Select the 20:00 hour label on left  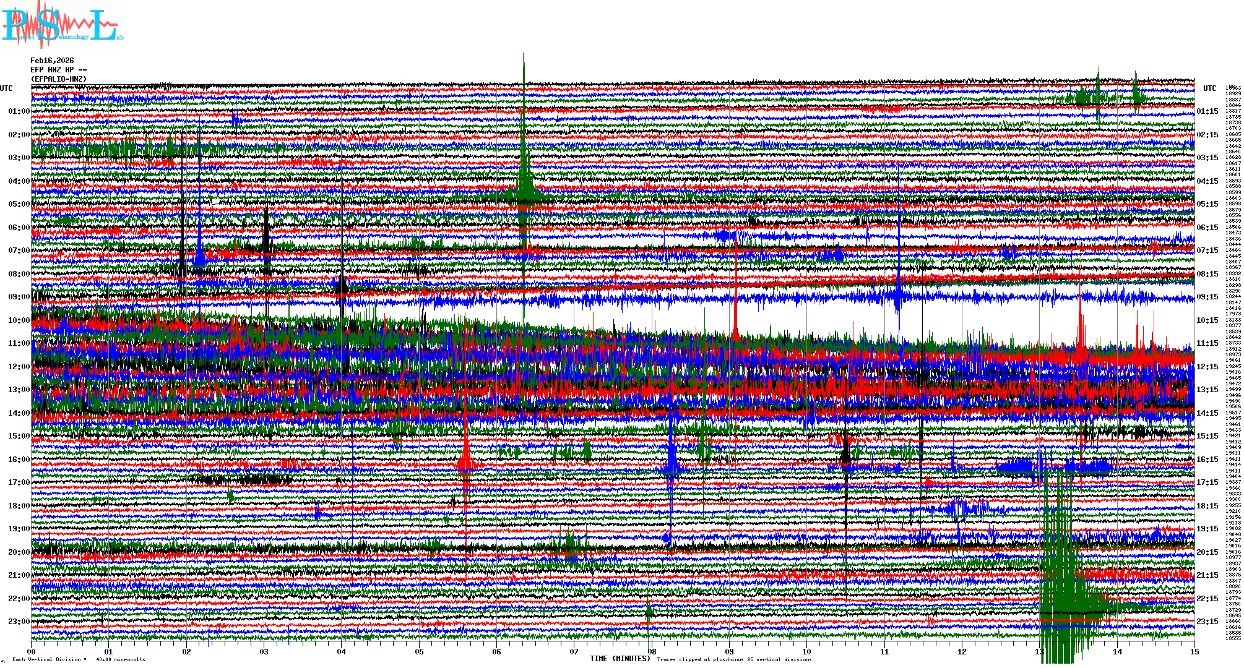(x=19, y=552)
